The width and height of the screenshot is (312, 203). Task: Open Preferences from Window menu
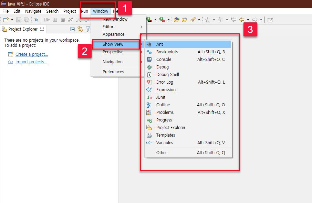118,72
